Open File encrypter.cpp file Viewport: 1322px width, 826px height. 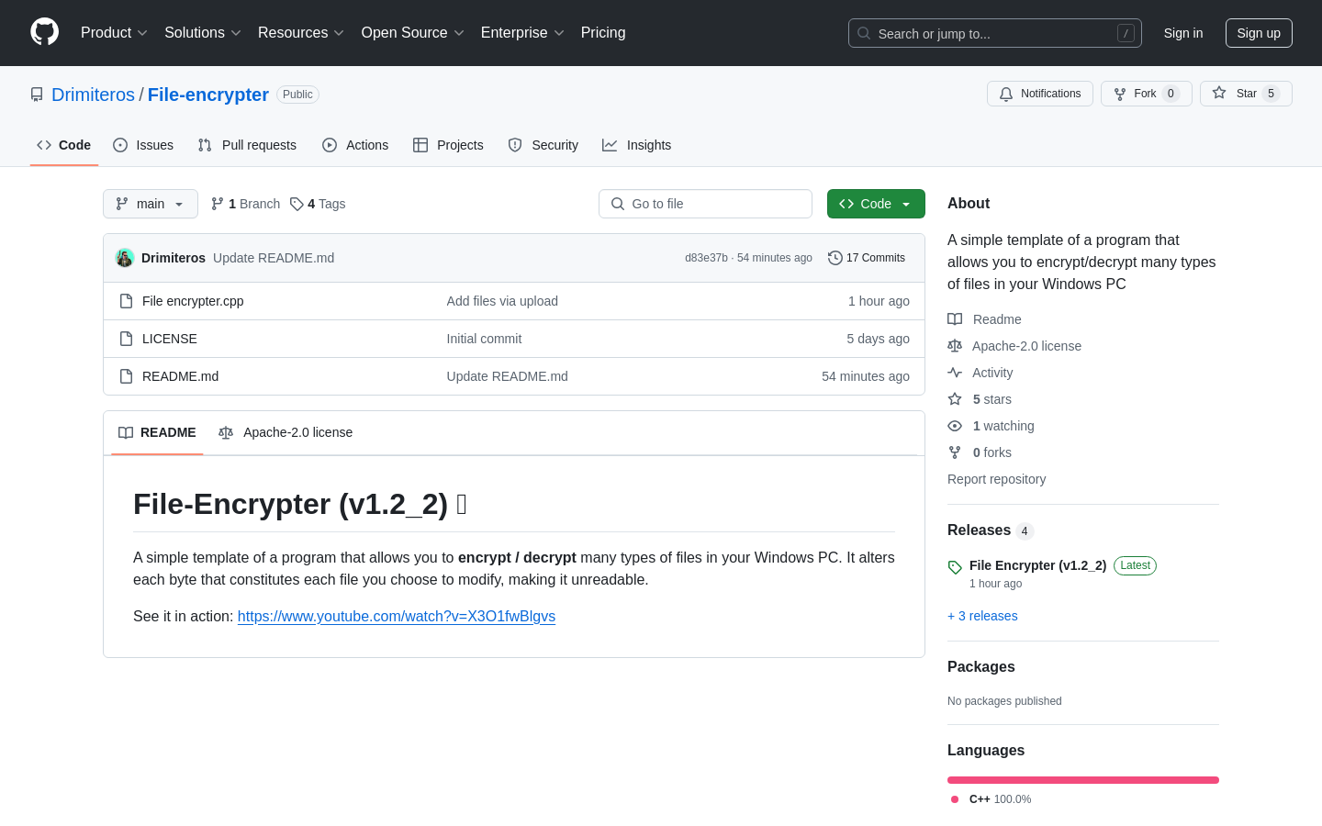coord(193,301)
